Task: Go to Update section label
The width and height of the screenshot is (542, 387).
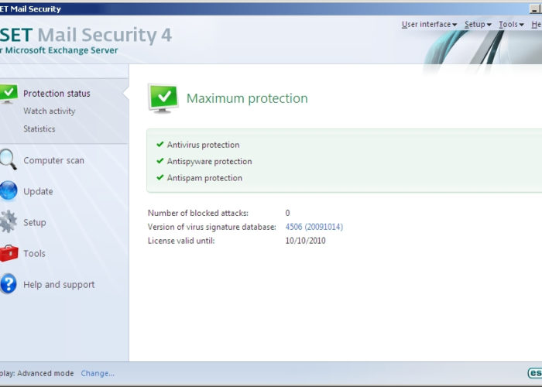Action: pos(38,191)
